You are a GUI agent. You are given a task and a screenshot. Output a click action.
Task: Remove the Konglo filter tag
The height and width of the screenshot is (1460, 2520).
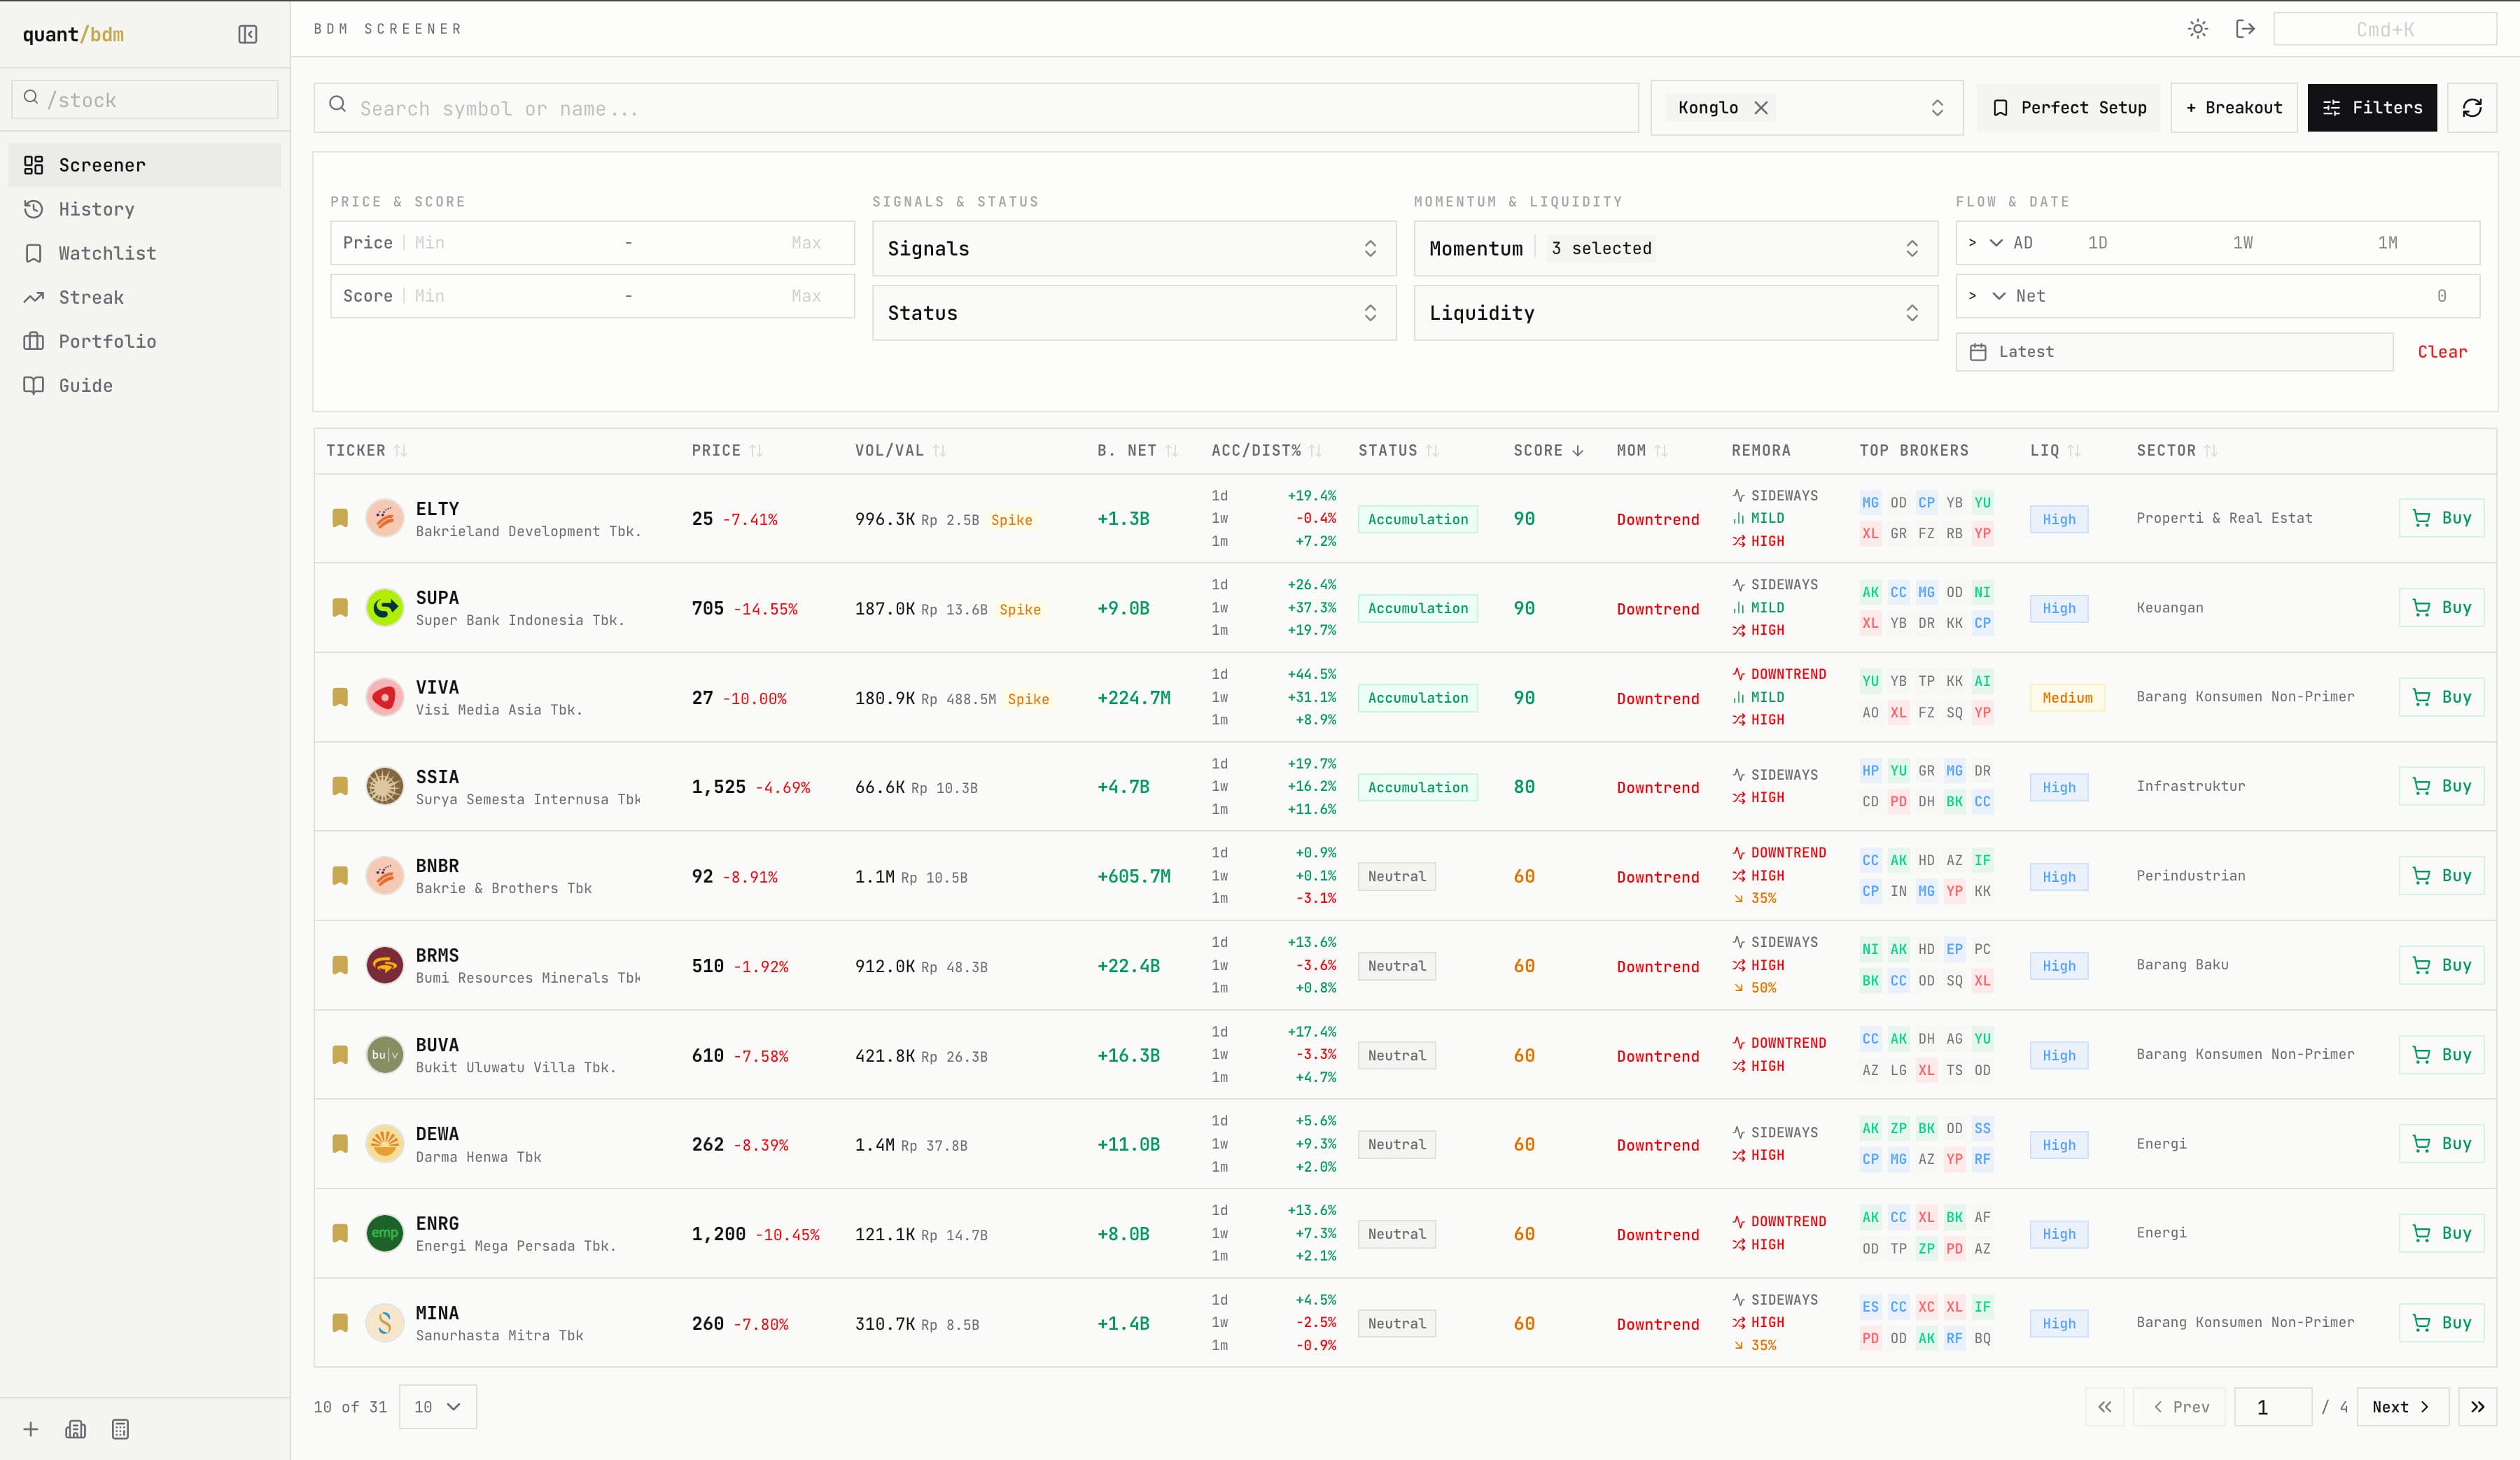click(1761, 108)
